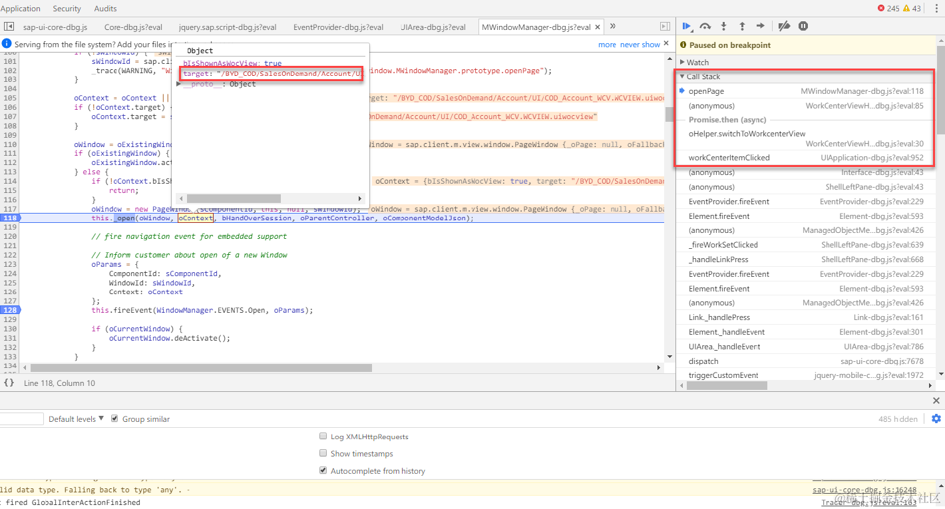The image size is (945, 509).
Task: Click the yellow warning count icon
Action: click(x=906, y=9)
